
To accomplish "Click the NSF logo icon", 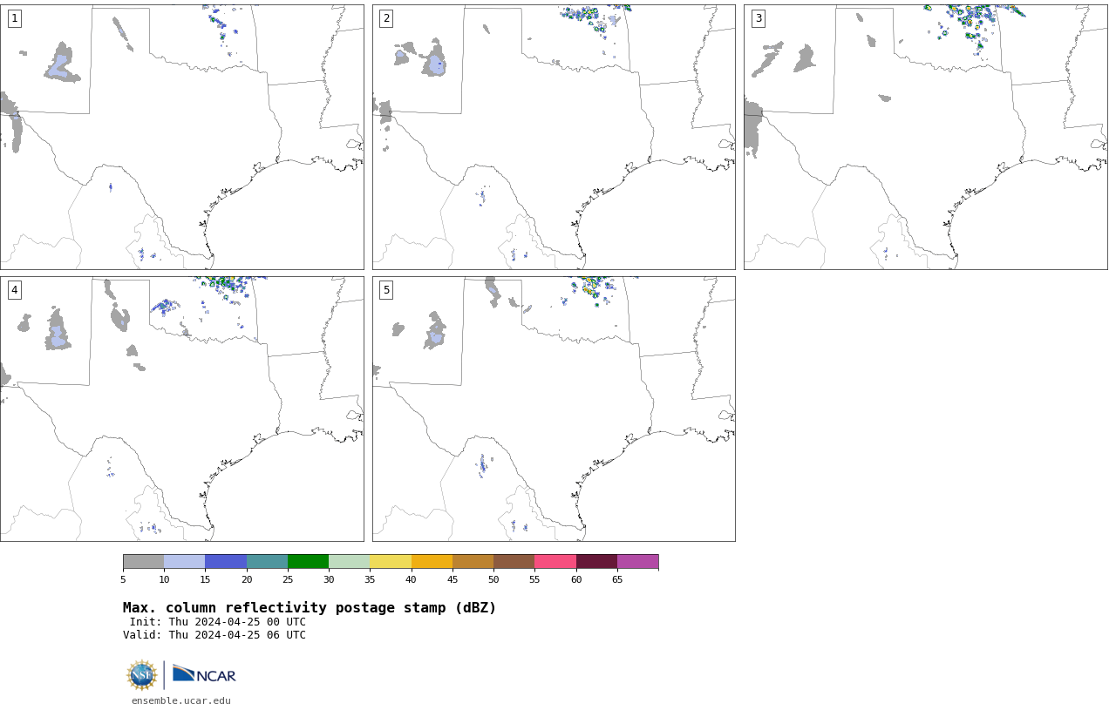I will tap(142, 675).
